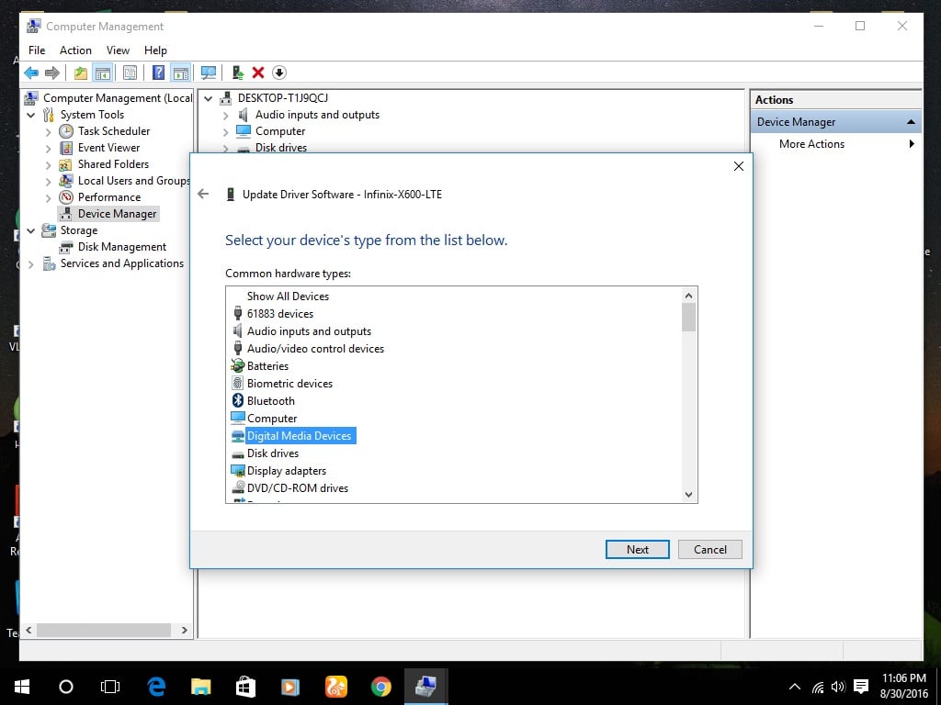Select Event Viewer in the left tree

108,148
